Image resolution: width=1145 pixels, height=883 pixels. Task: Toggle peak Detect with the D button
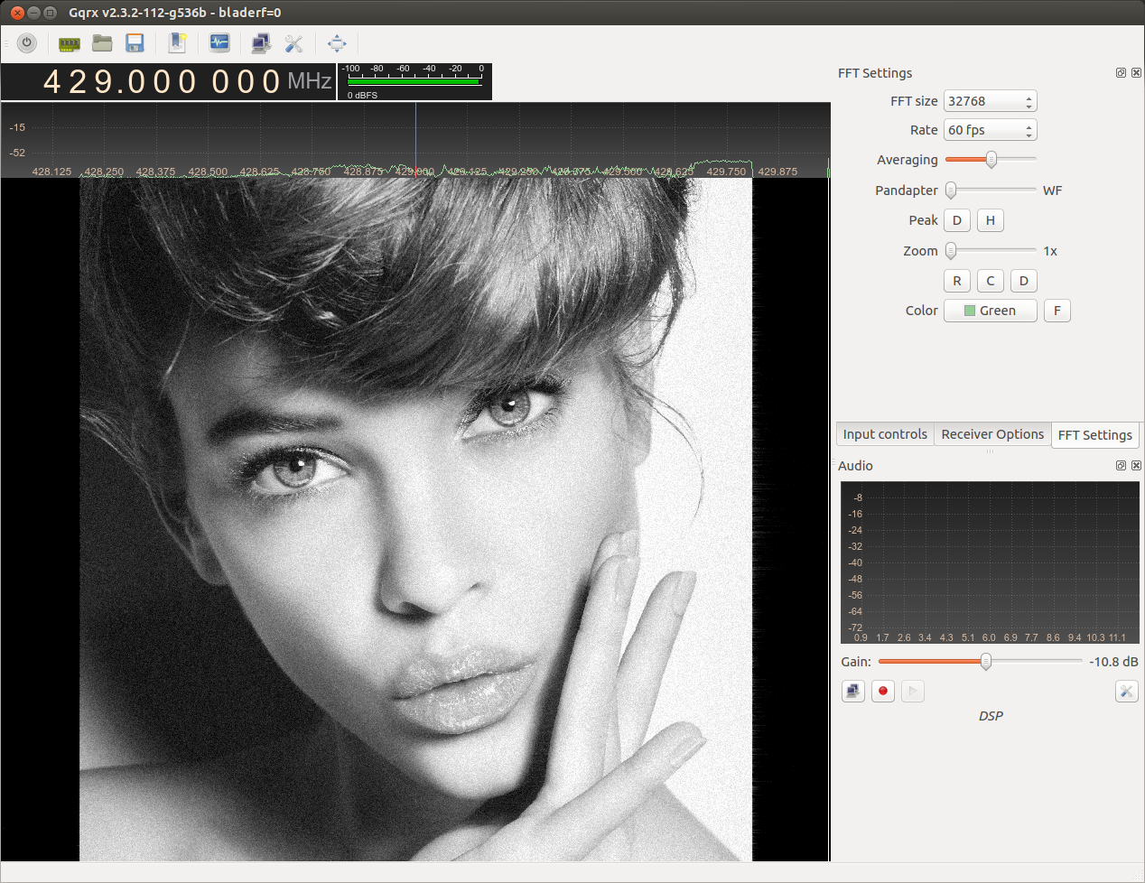point(957,220)
